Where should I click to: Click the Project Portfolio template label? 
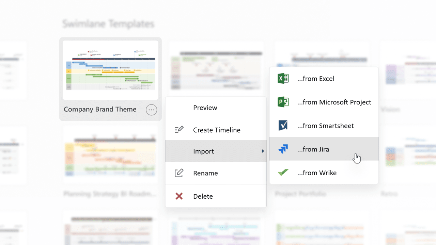tap(300, 194)
